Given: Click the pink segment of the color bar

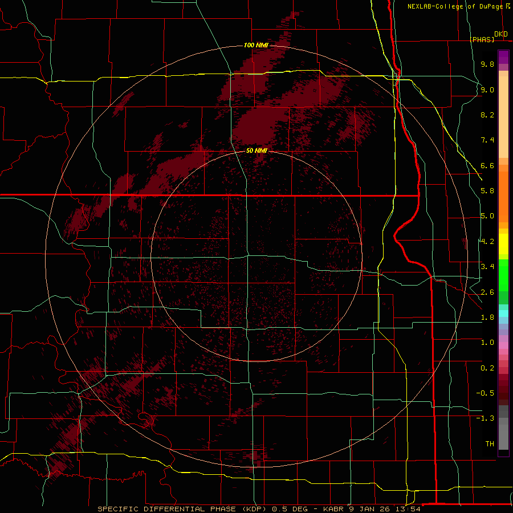Looking at the screenshot, I should 503,345.
